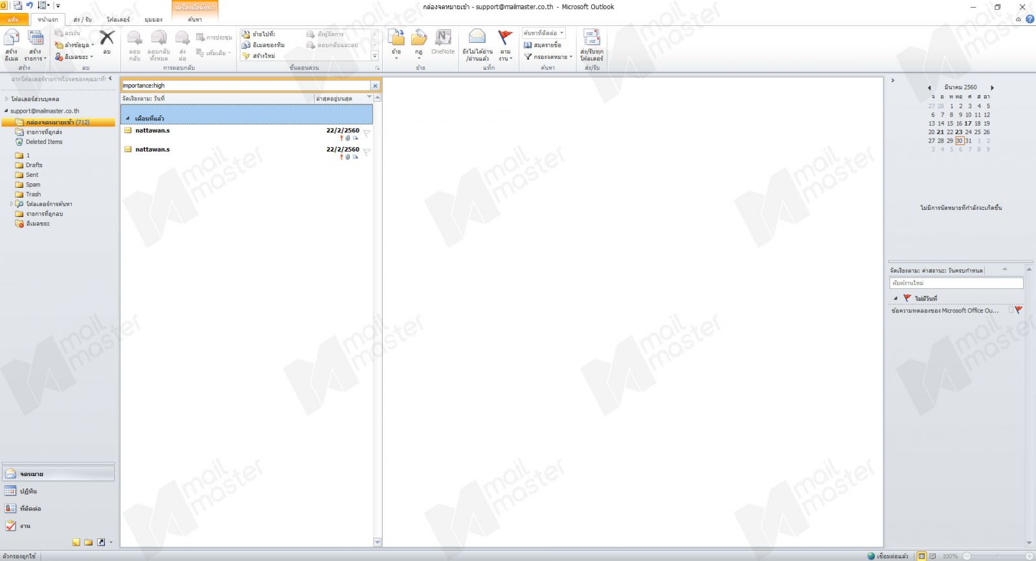
Task: Click ล่าสุดอยู่บนสุด sort order header
Action: (344, 98)
